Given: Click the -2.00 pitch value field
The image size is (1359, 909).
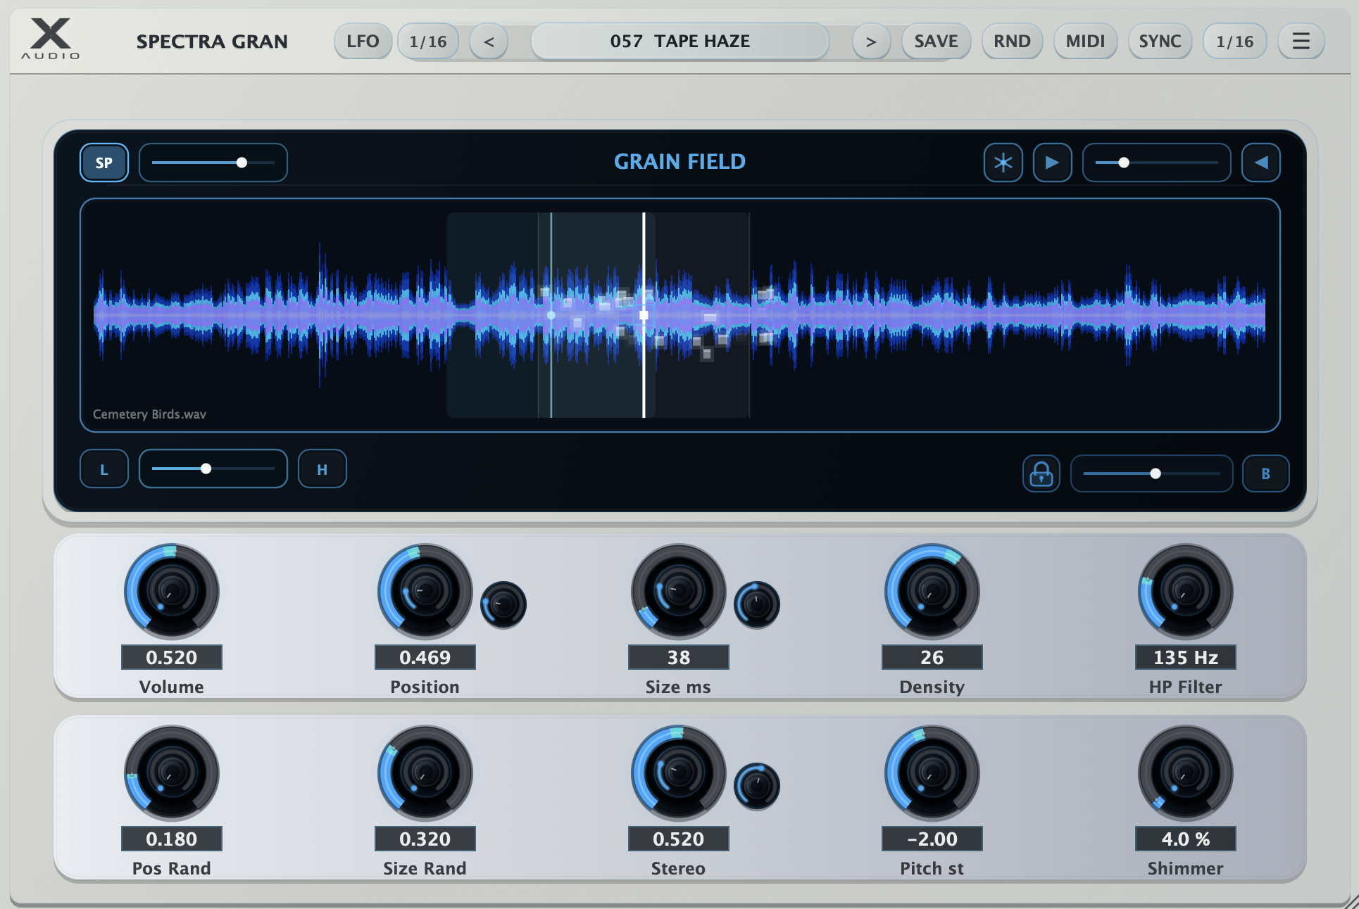Looking at the screenshot, I should [932, 839].
